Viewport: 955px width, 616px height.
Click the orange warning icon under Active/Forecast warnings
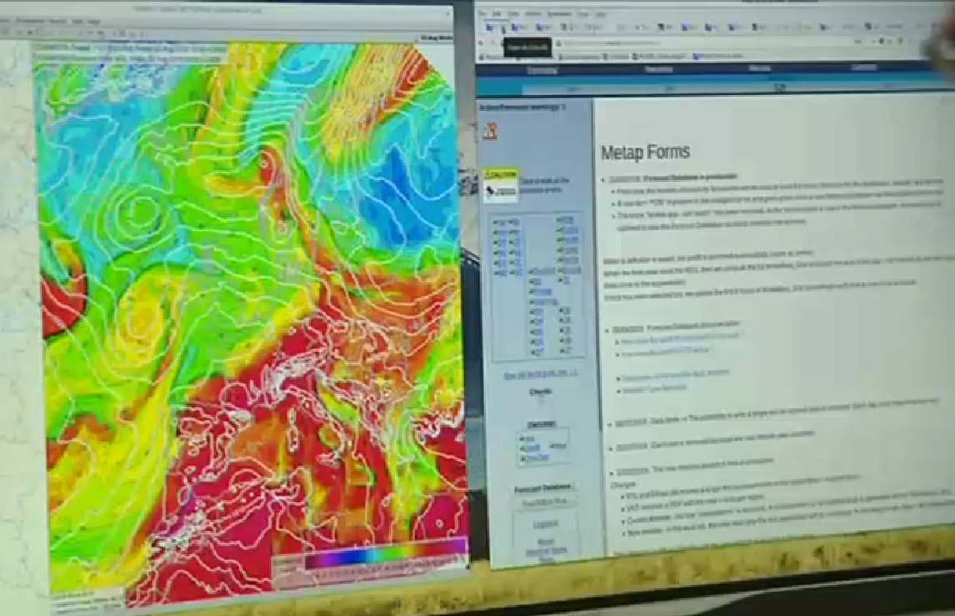491,131
